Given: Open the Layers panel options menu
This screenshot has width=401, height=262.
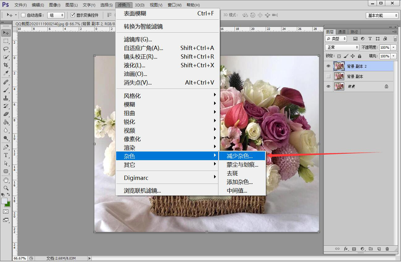Looking at the screenshot, I should click(x=395, y=32).
